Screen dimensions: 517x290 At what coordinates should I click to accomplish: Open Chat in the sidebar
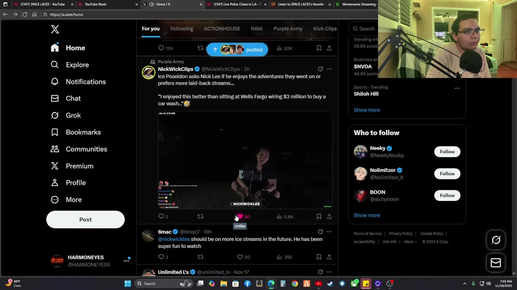tap(65, 98)
